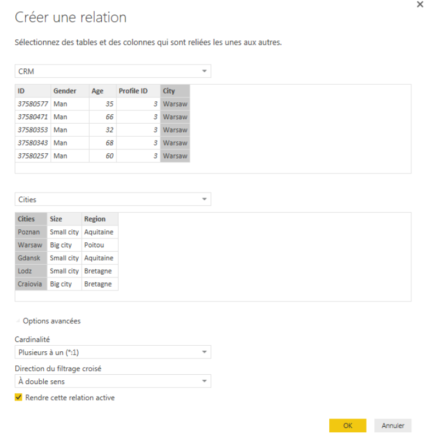Expand the Cardinalité dropdown
The image size is (436, 441).
pos(112,352)
